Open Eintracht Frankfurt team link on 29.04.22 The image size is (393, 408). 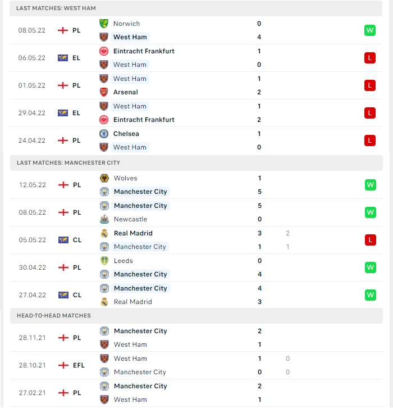(x=144, y=120)
